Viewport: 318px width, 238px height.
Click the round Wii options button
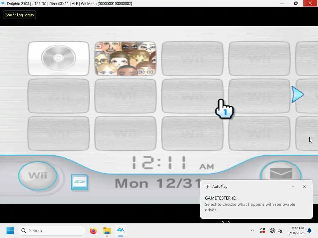[x=38, y=176]
